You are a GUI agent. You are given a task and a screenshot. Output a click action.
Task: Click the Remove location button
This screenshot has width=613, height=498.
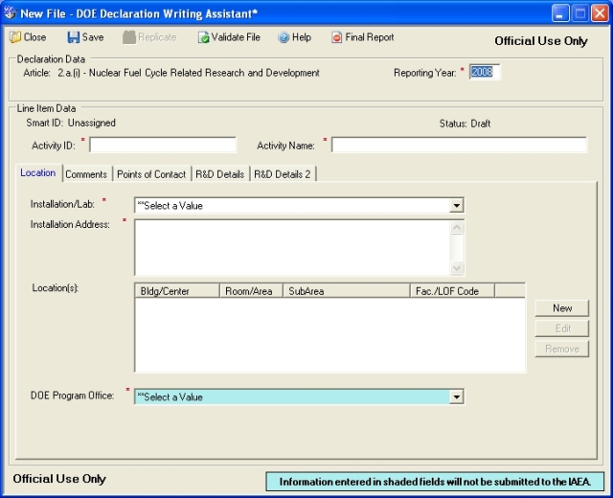pyautogui.click(x=562, y=349)
